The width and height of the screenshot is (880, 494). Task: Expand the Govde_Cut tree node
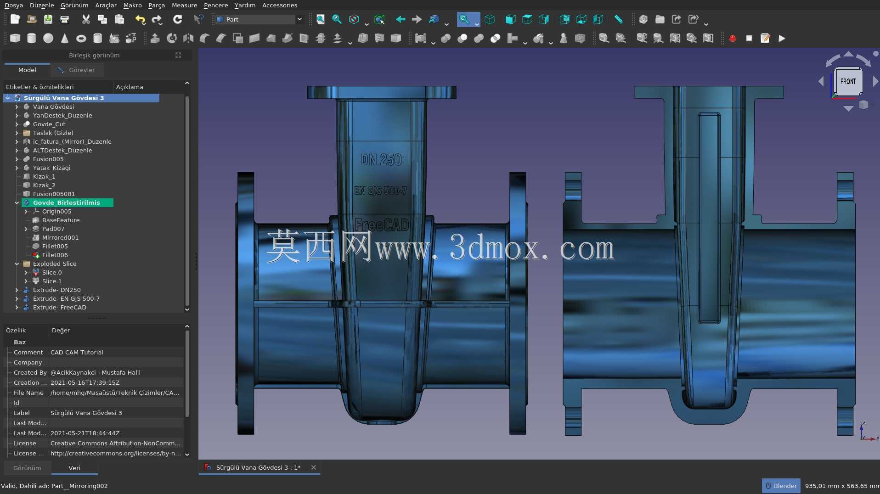17,124
